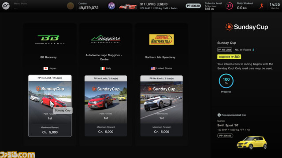Click the Japan flag icon
Image resolution: width=282 pixels, height=158 pixels.
(46, 68)
